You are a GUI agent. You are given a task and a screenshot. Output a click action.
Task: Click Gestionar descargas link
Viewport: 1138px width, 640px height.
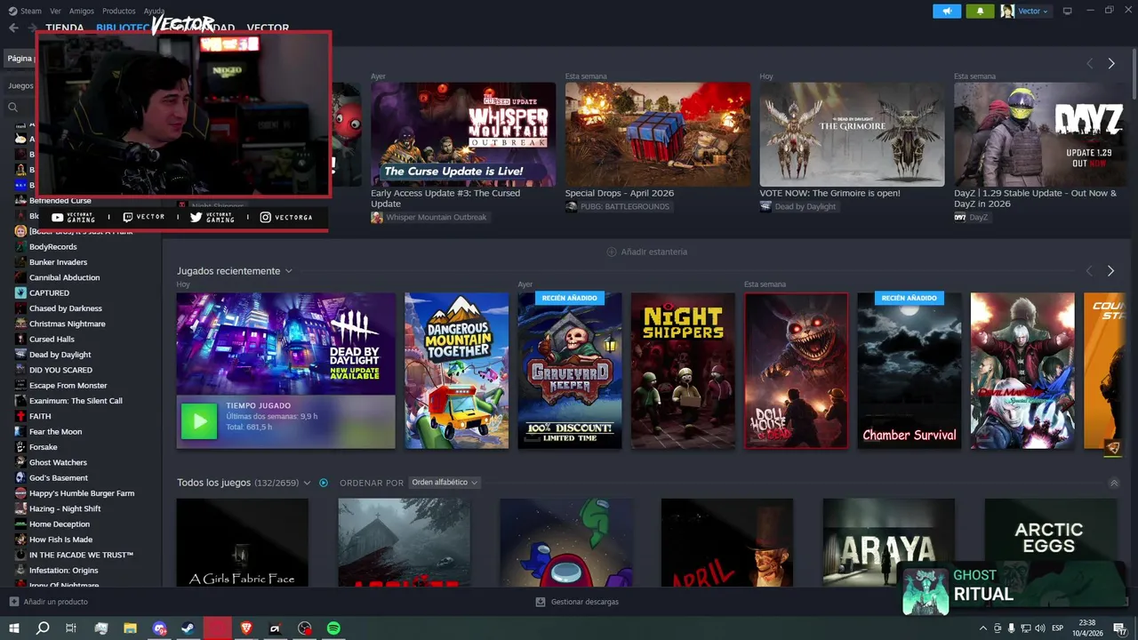click(577, 602)
